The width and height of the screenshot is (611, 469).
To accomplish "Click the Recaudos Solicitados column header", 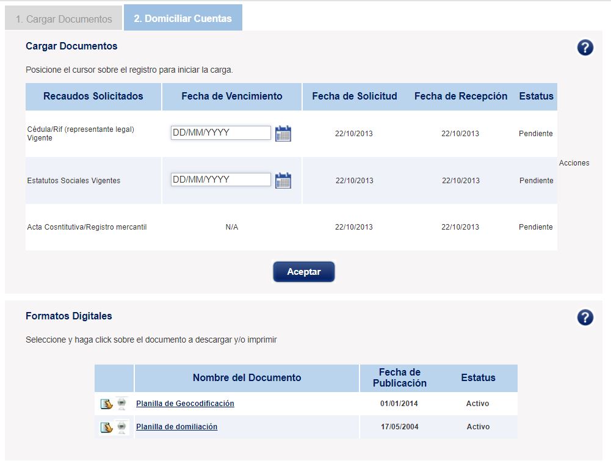I will [93, 96].
